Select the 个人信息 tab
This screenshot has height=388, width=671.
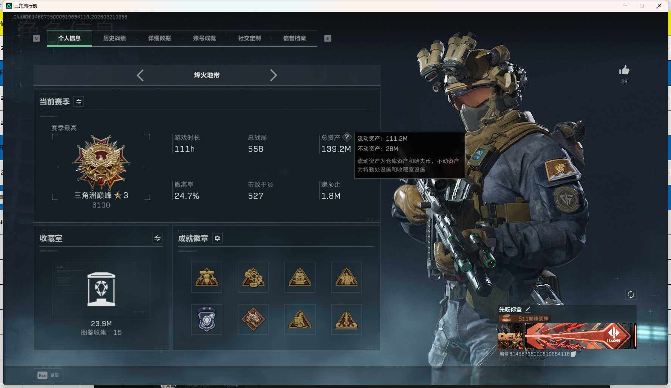70,38
